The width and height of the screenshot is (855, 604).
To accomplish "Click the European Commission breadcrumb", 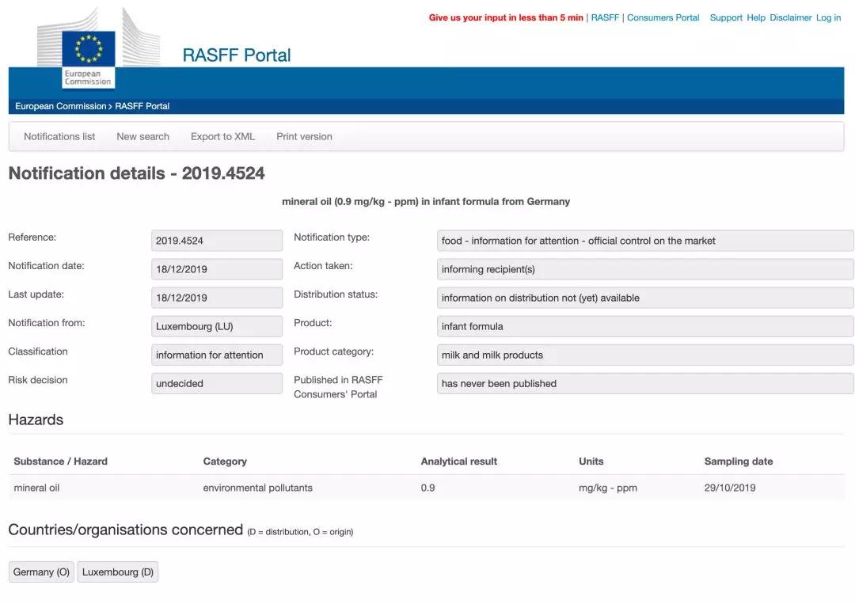I will pyautogui.click(x=60, y=106).
